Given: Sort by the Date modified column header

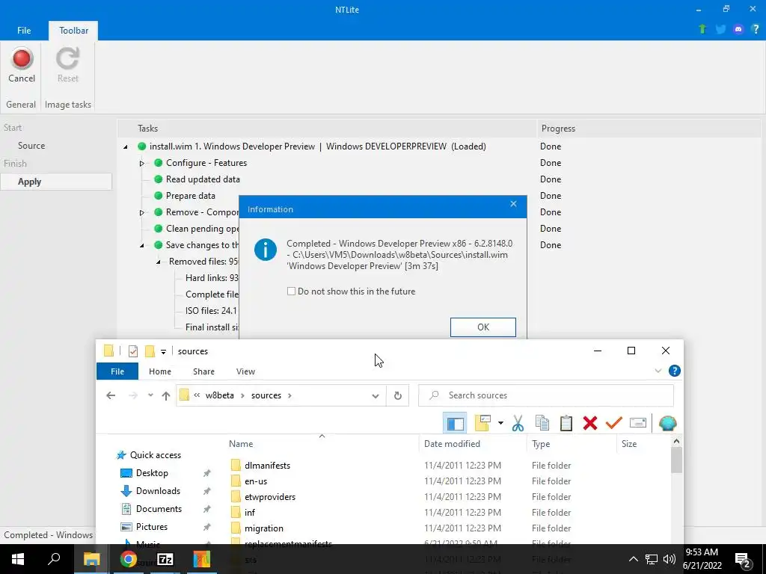Looking at the screenshot, I should (452, 444).
